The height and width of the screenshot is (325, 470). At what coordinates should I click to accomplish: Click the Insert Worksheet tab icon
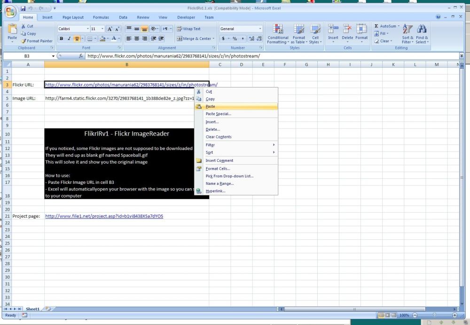[48, 309]
